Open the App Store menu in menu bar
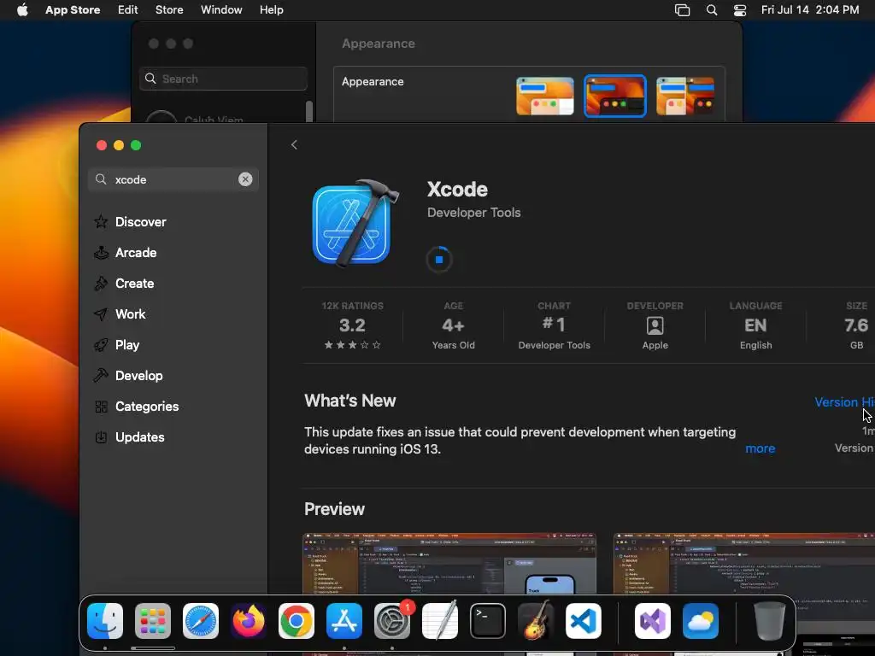This screenshot has height=656, width=875. [73, 10]
